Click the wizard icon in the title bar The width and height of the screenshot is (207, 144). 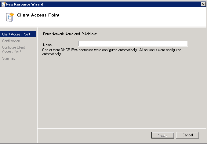pyautogui.click(x=3, y=4)
